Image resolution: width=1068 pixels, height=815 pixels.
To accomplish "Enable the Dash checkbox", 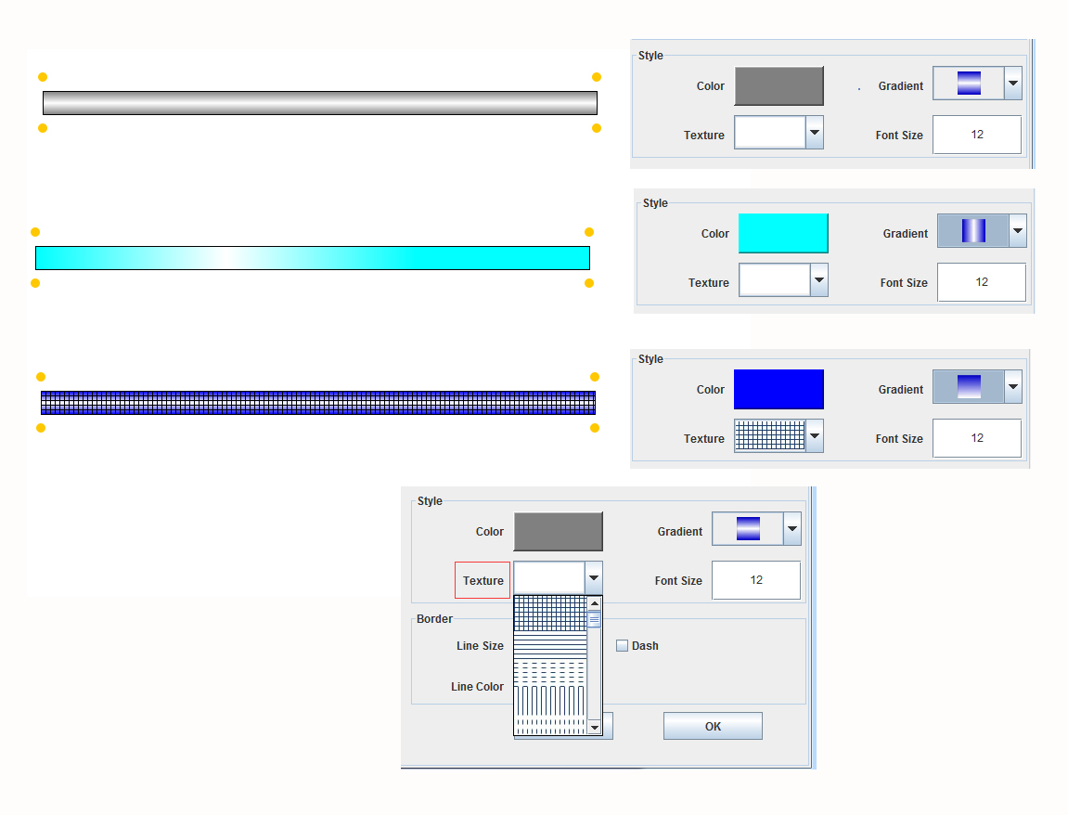I will (623, 646).
